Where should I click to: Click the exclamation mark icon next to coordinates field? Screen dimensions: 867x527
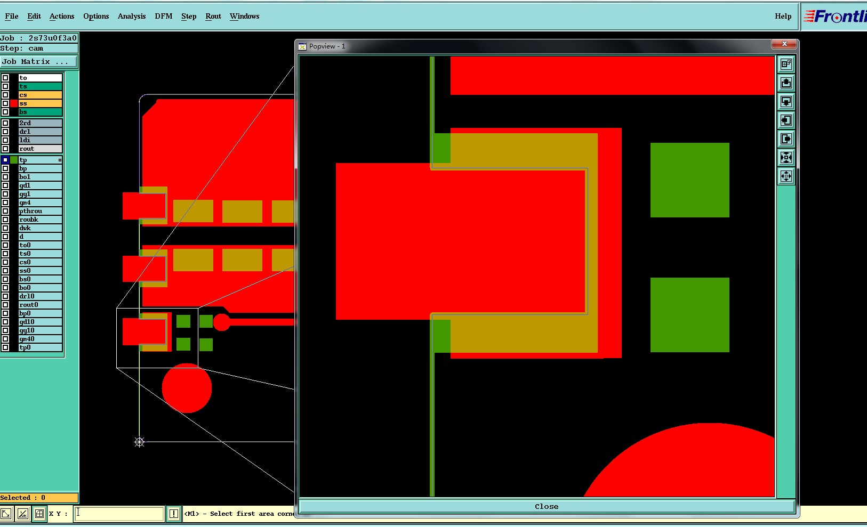pos(174,514)
